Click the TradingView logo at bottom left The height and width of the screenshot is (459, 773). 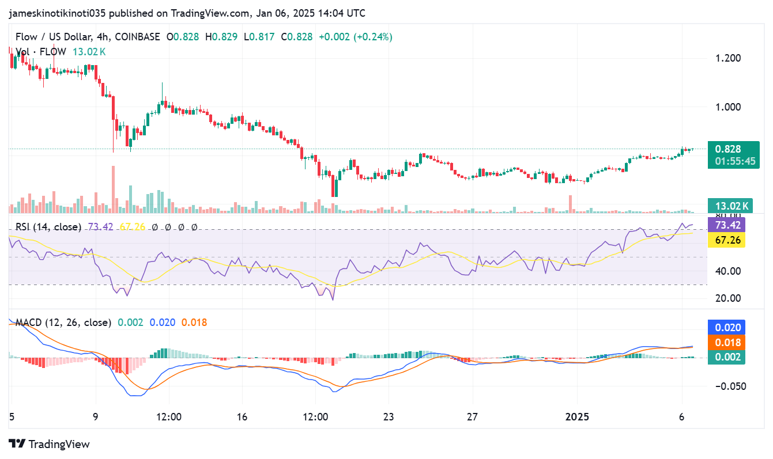click(x=49, y=444)
